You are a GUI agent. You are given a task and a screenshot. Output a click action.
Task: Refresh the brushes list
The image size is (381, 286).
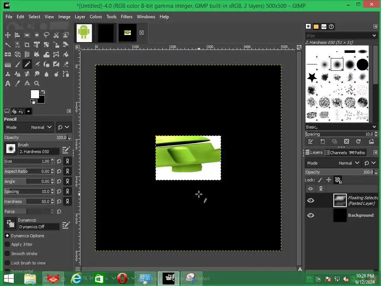[358, 142]
